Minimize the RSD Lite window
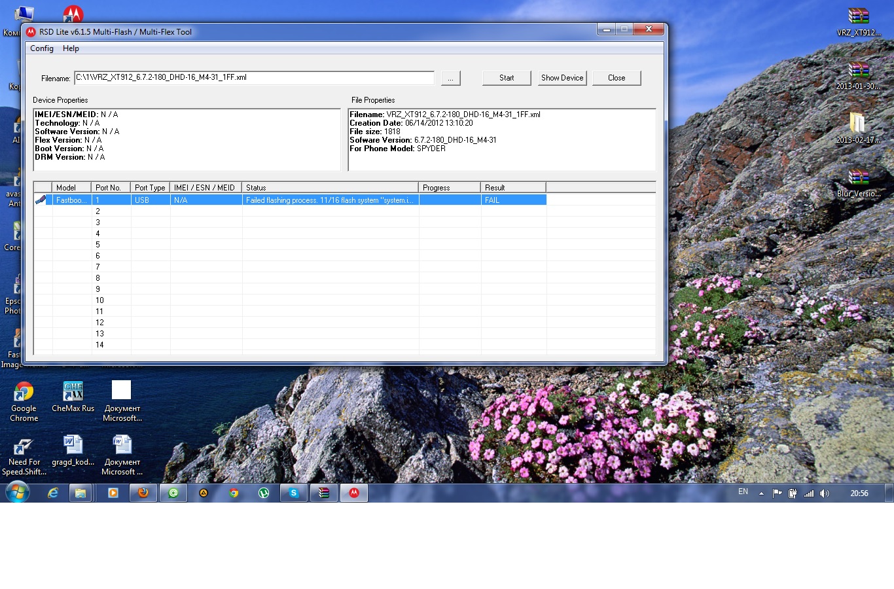Screen dimensions: 894x589 tap(607, 29)
